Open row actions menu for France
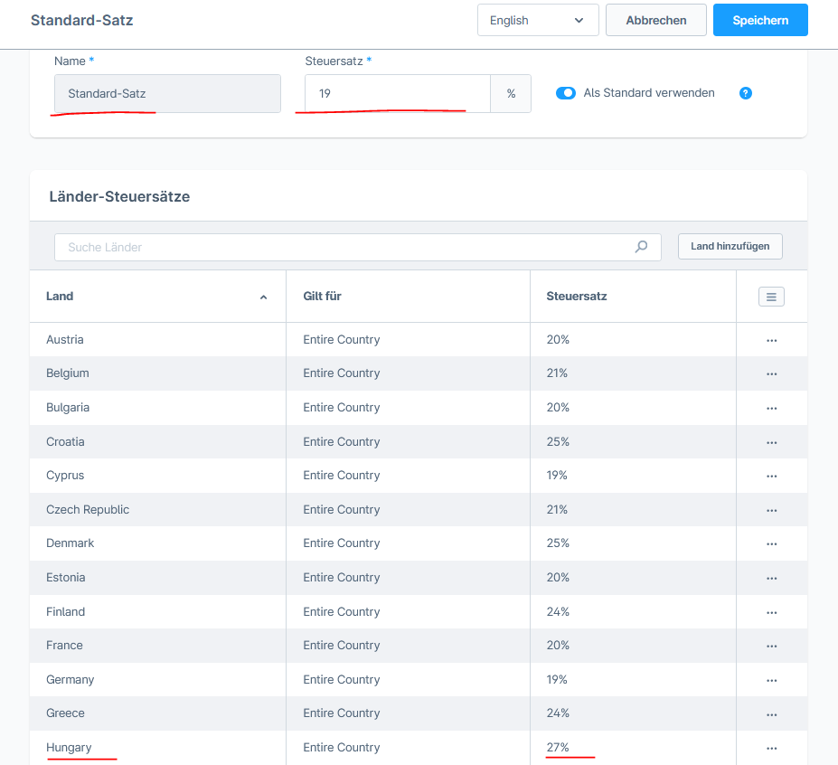Viewport: 838px width, 765px height. [771, 646]
